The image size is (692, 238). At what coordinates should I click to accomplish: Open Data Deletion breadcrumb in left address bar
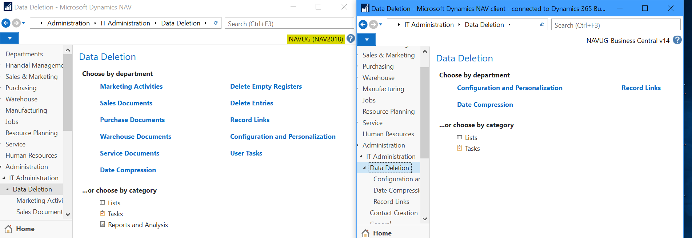[181, 23]
